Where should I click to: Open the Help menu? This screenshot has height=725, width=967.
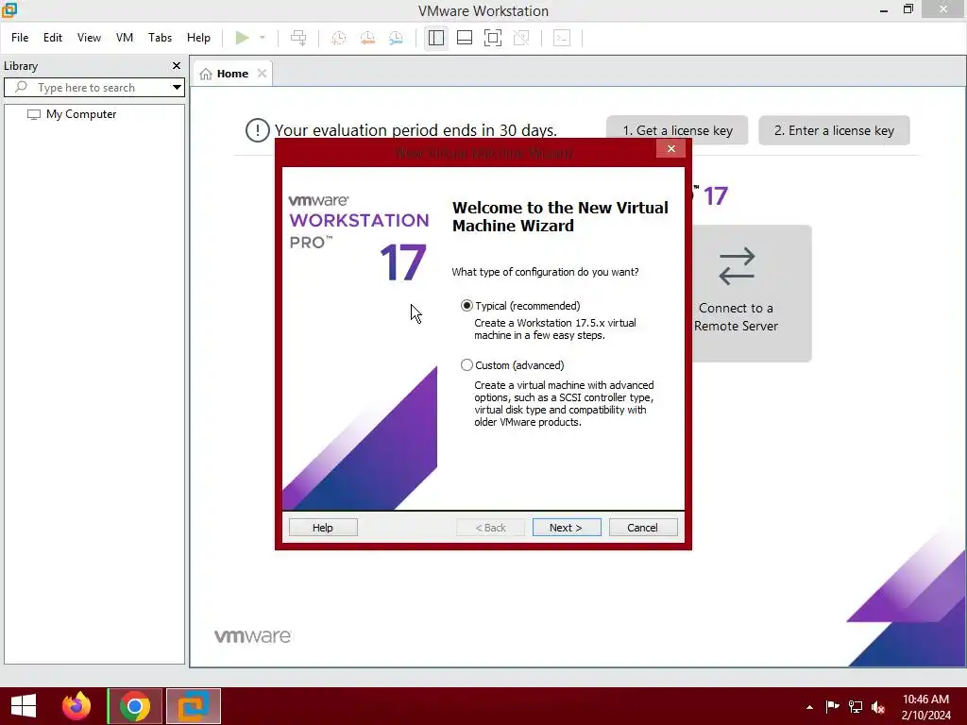point(198,38)
